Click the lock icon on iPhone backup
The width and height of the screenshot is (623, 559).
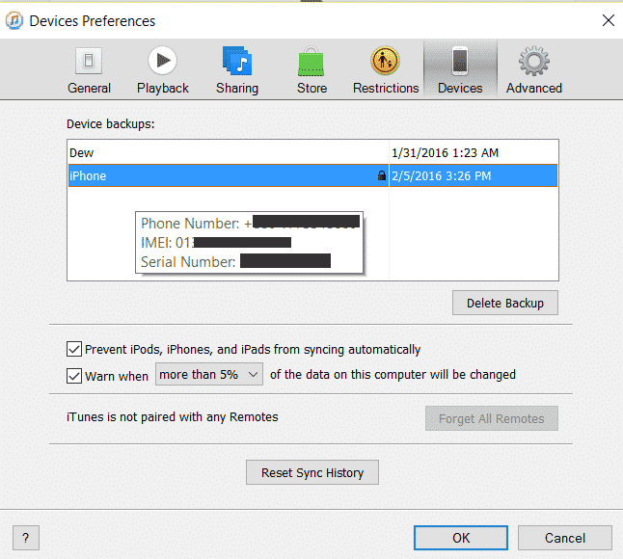[382, 176]
